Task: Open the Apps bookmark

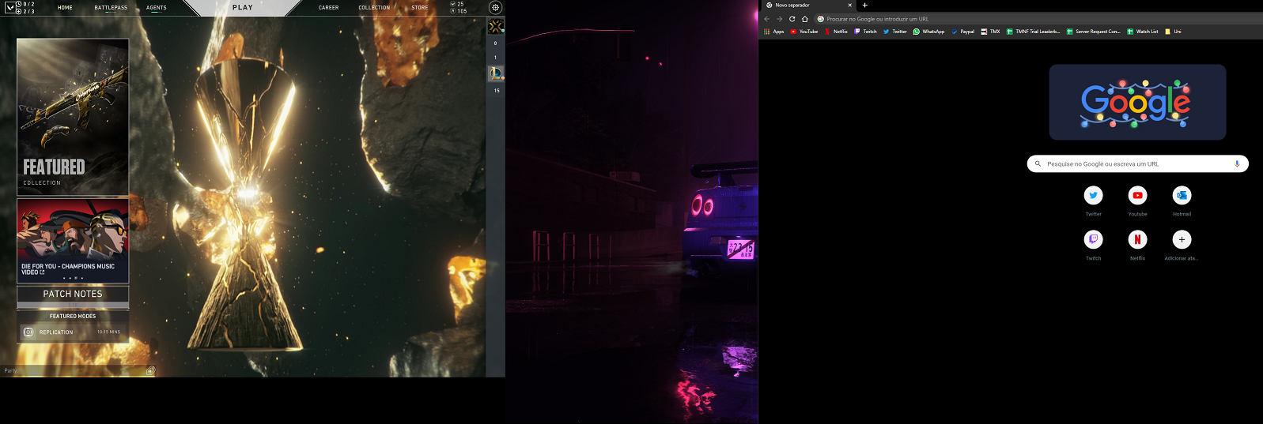Action: pos(774,32)
